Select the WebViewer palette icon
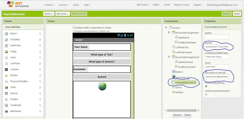 coord(6,111)
